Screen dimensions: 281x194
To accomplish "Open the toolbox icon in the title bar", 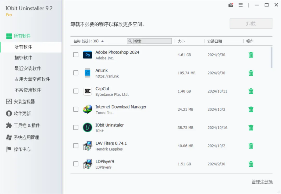I will [x=231, y=5].
